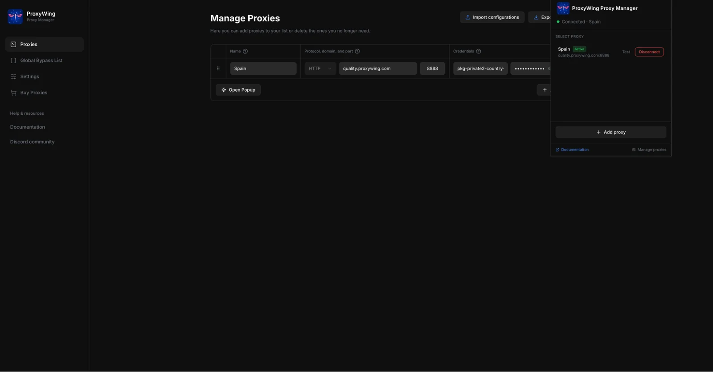Click the ProxyWing logo in the sidebar

(15, 16)
